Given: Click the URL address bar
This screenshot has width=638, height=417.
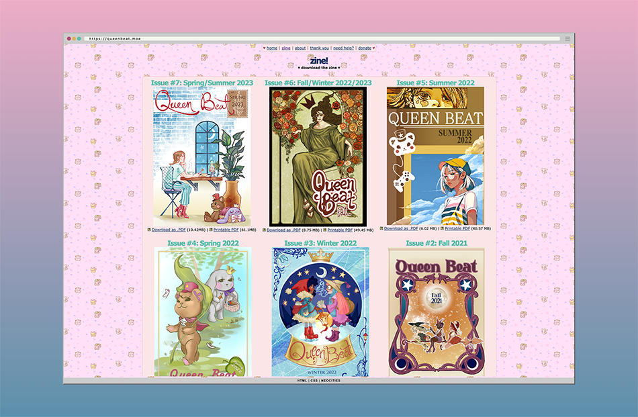Looking at the screenshot, I should (322, 39).
